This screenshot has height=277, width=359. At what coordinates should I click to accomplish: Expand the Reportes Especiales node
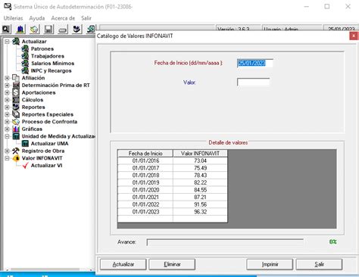point(8,114)
